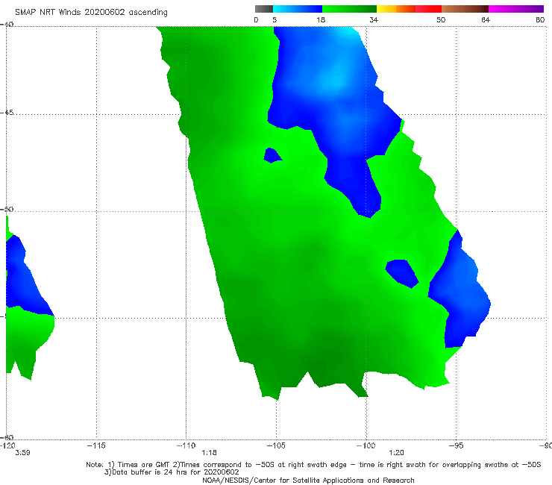The width and height of the screenshot is (552, 485).
Task: Click the yellow-orange segment of the color bar
Action: [396, 9]
